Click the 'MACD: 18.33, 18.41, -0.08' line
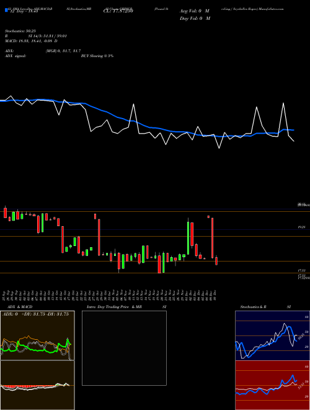The height and width of the screenshot is (410, 310). tap(29, 41)
